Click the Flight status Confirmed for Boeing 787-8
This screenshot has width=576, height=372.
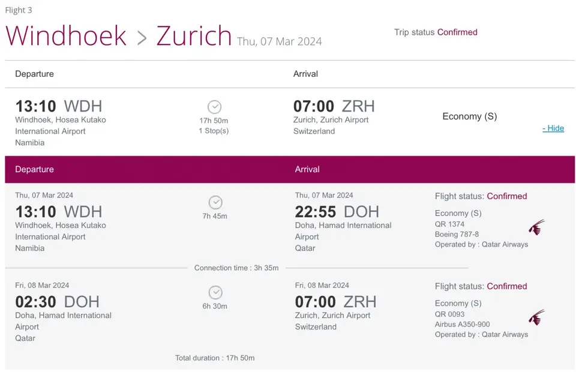click(481, 196)
